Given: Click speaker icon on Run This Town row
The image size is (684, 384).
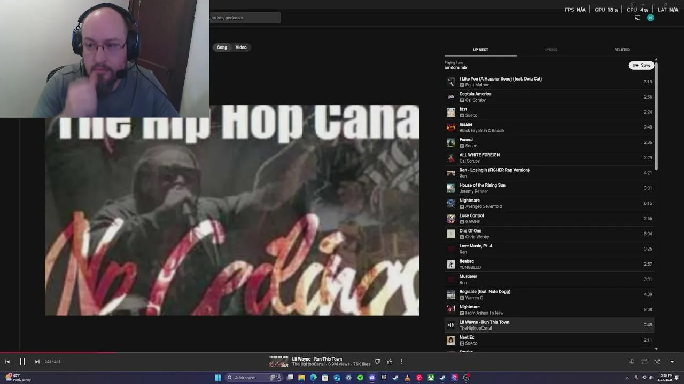Looking at the screenshot, I should pos(451,325).
